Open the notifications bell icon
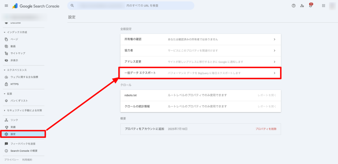338x164 pixels. point(310,6)
